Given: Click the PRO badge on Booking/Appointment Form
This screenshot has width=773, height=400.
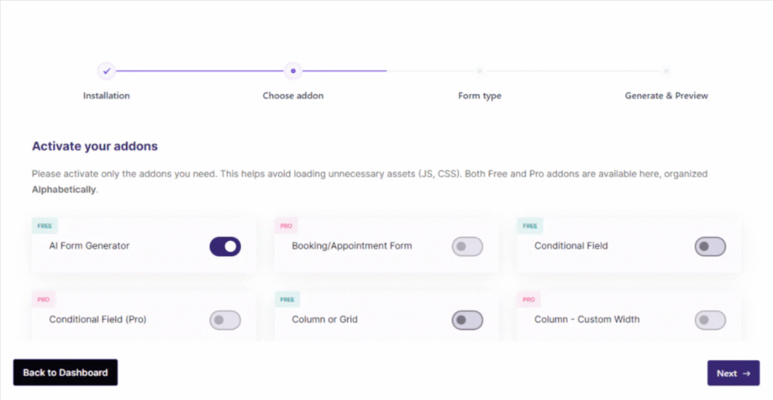Looking at the screenshot, I should 286,226.
